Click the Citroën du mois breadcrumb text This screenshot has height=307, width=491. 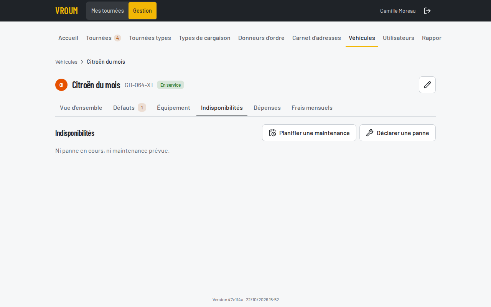[106, 62]
